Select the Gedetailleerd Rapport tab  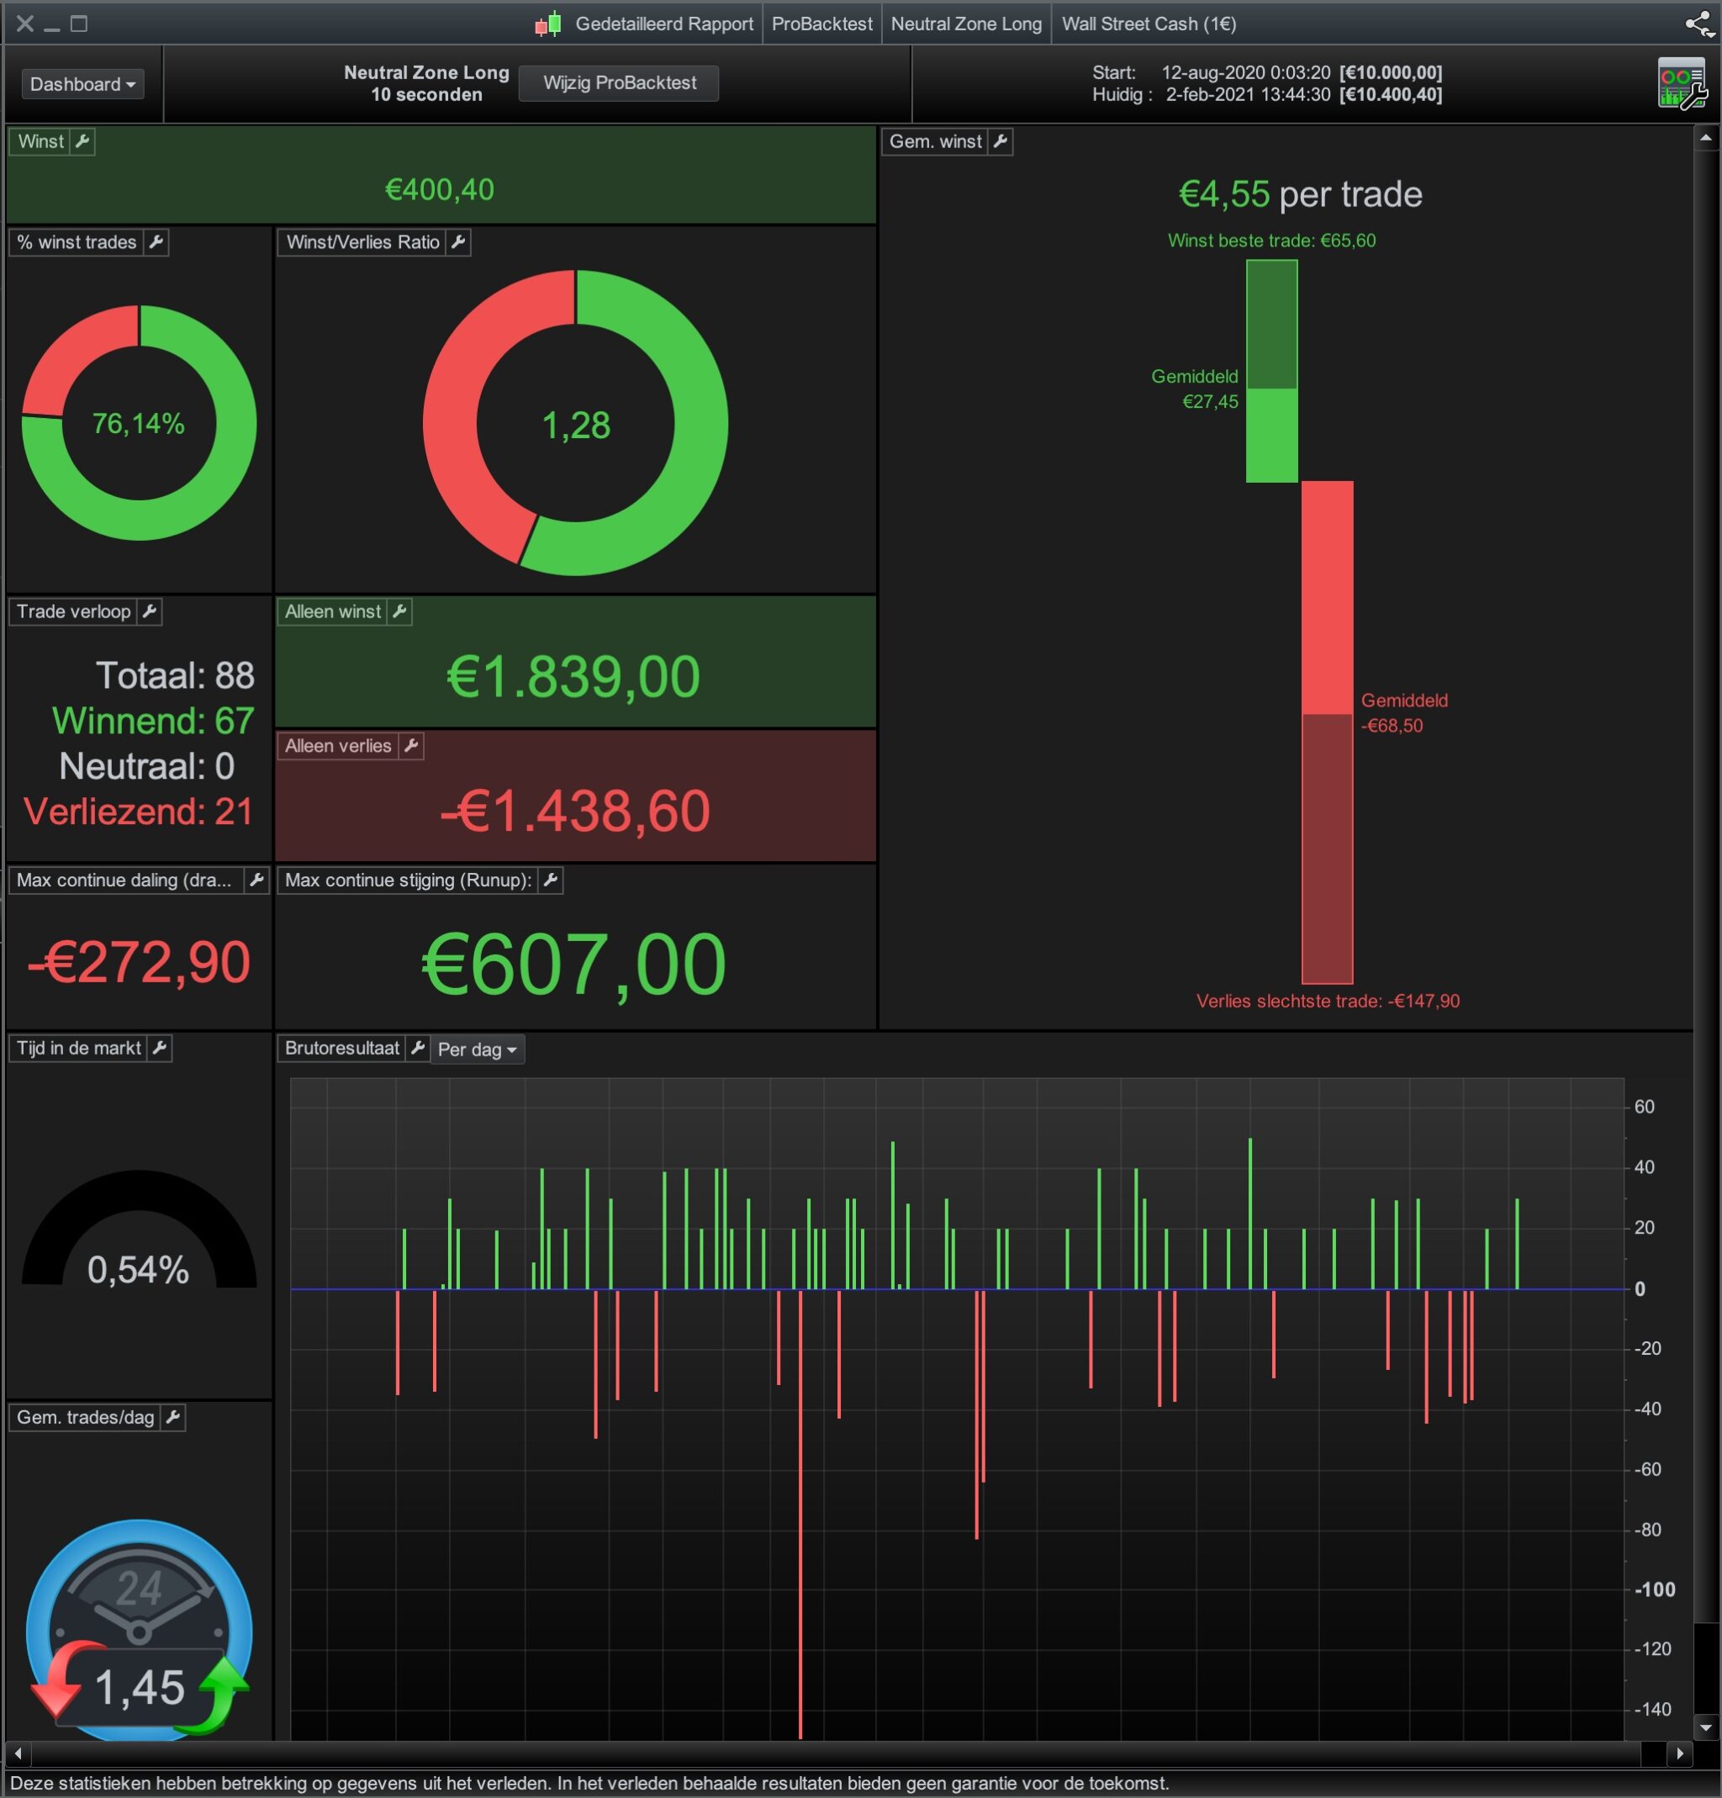pos(663,24)
